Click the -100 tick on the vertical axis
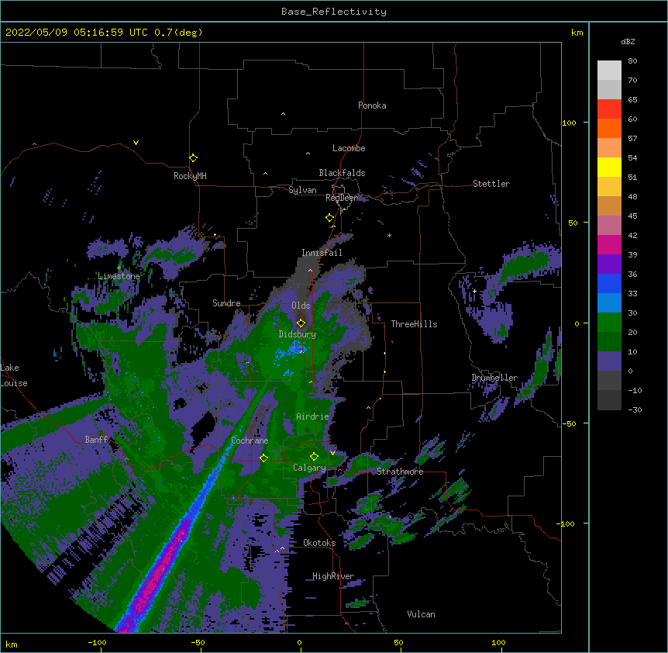The width and height of the screenshot is (668, 653). (566, 523)
